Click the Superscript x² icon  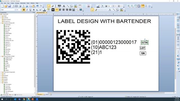click(x=40, y=10)
